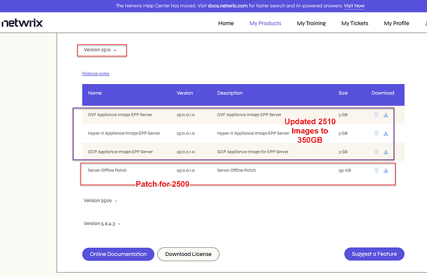Click the Download License button

point(188,254)
